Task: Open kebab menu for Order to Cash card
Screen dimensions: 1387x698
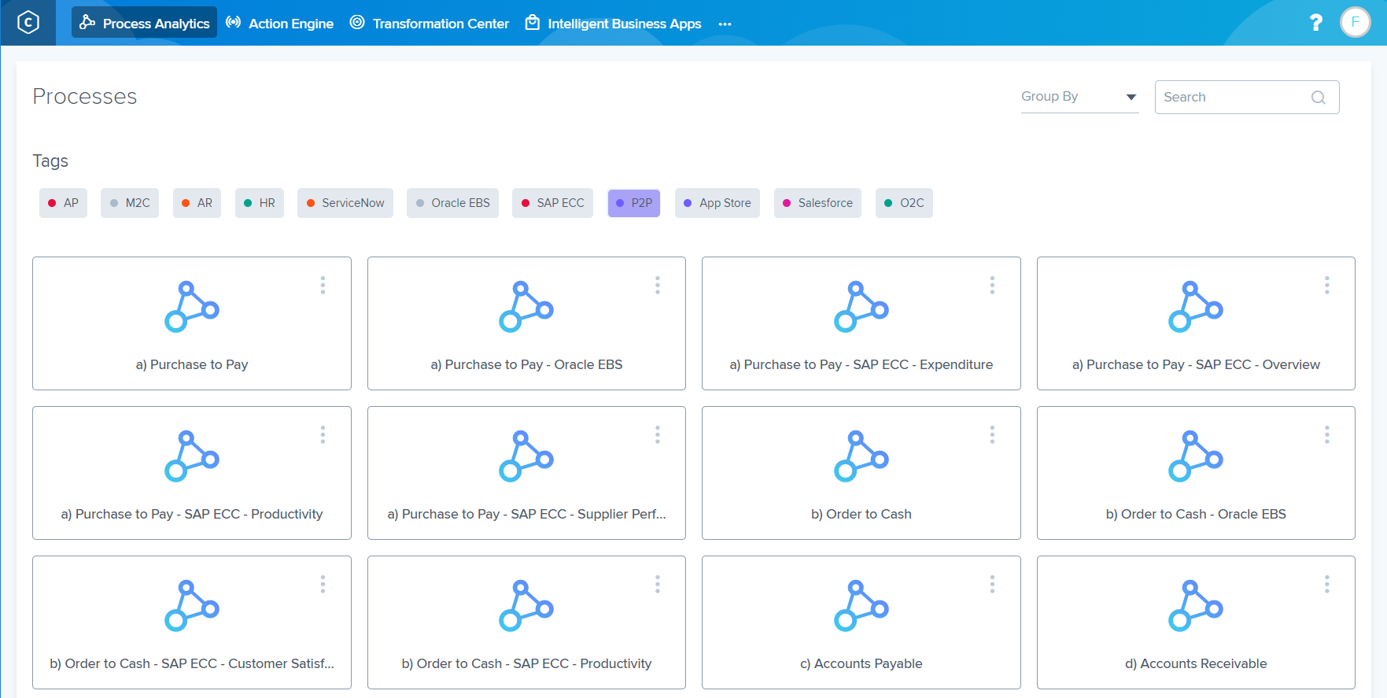Action: coord(992,434)
